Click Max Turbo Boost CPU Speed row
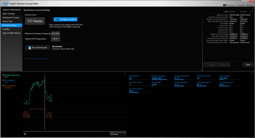Screen dimensions: 255x138 [228, 21]
